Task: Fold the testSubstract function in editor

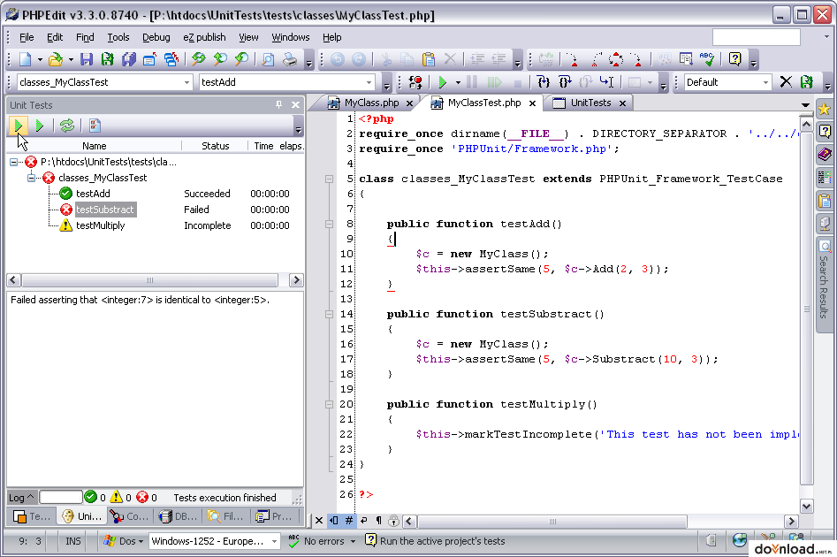Action: [x=330, y=314]
